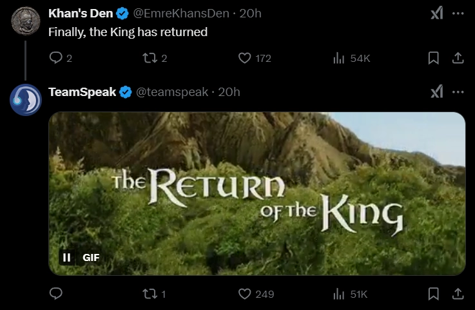Bookmark the TeamSpeak tweet
Viewport: 475px width, 310px height.
[434, 294]
